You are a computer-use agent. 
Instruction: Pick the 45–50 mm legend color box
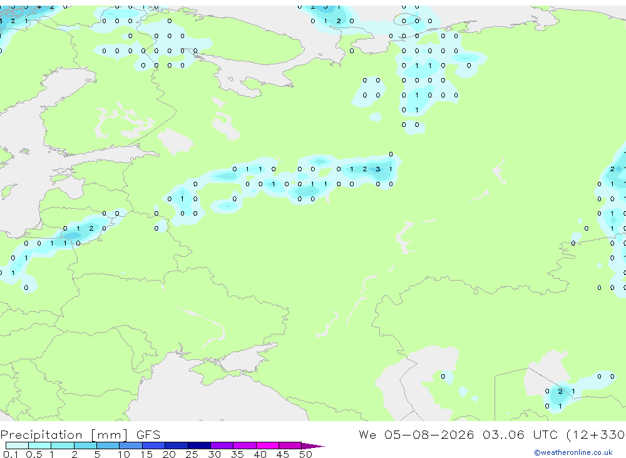(290, 446)
